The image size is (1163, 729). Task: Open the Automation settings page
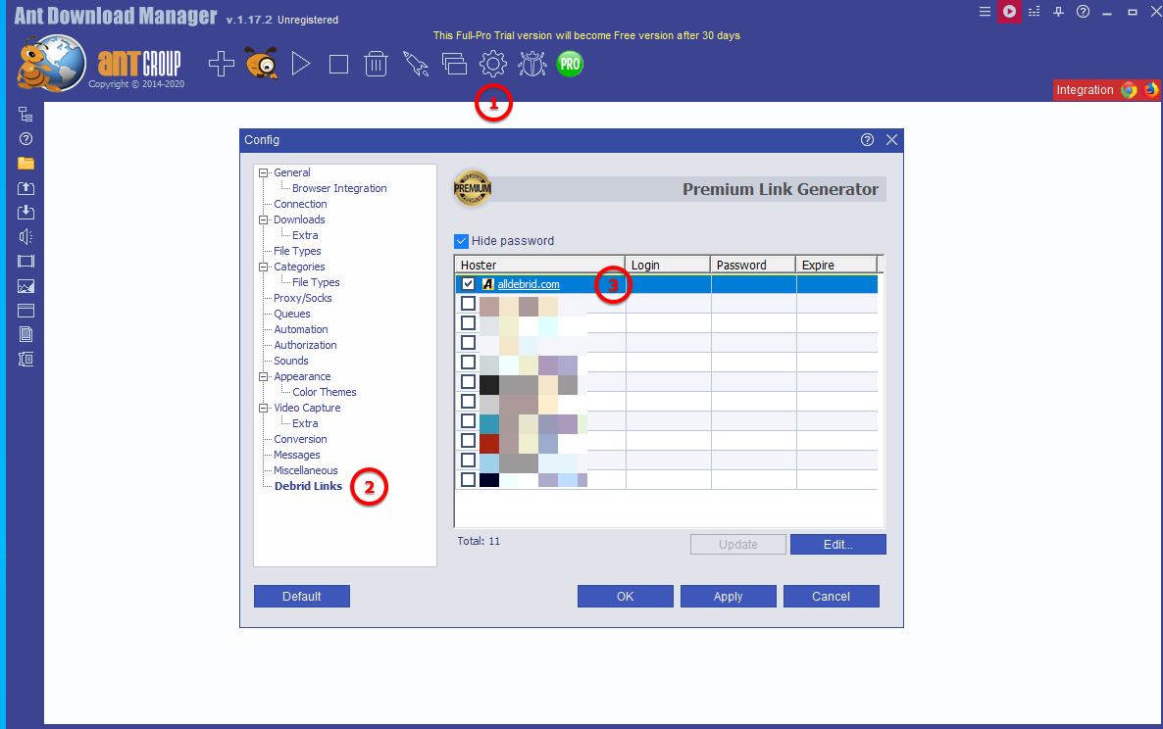(x=300, y=329)
